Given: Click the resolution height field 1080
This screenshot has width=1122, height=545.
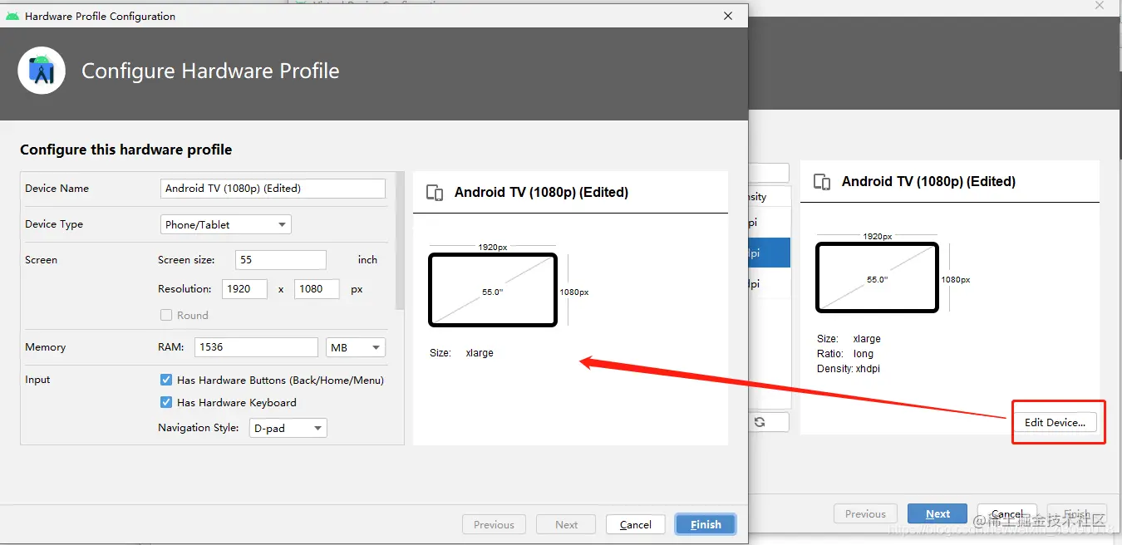Looking at the screenshot, I should tap(317, 289).
